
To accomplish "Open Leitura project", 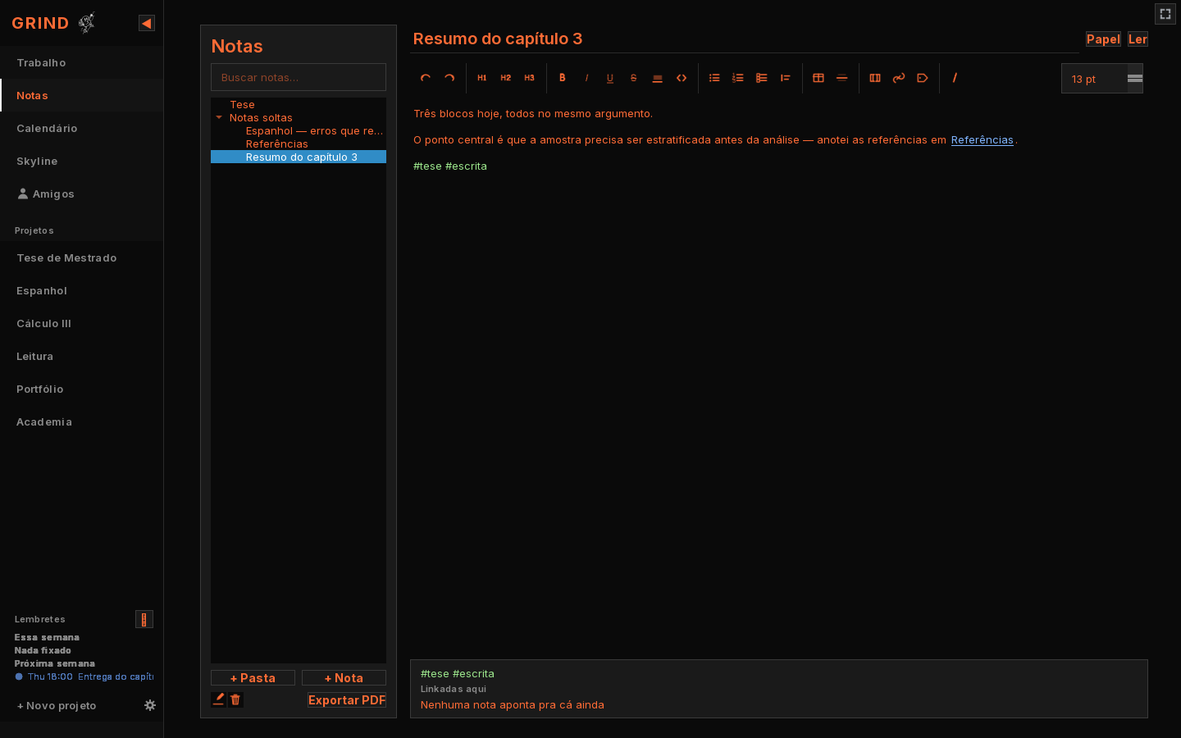I will (82, 356).
